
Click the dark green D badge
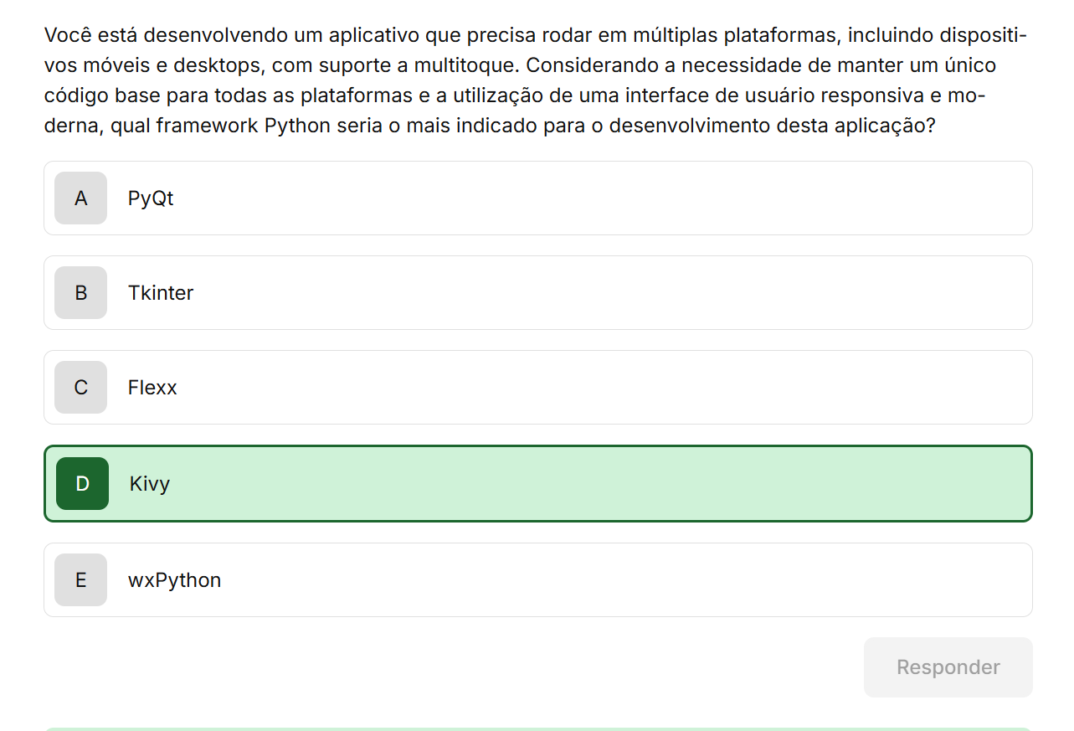click(82, 484)
